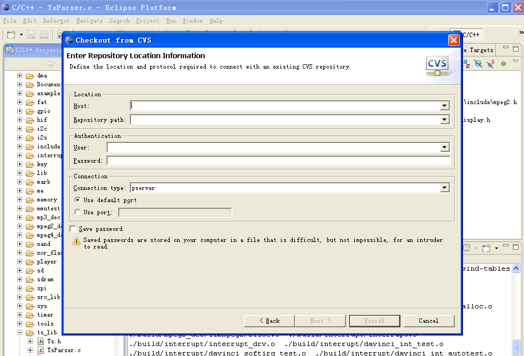This screenshot has height=356, width=524.
Task: Click the New wizard toolbar icon
Action: tap(11, 34)
